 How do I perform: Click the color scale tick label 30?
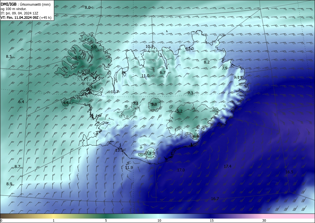pyautogui.click(x=264, y=221)
